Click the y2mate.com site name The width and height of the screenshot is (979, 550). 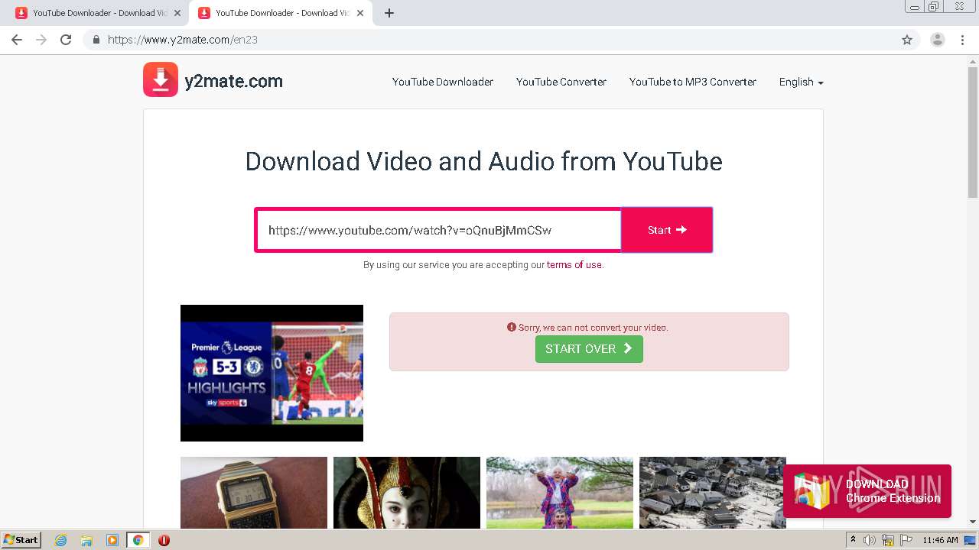[x=233, y=81]
